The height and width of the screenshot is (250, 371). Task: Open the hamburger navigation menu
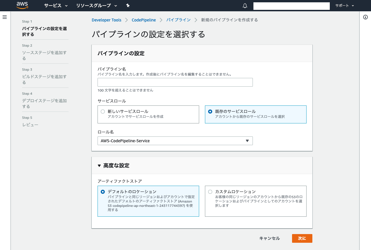click(4, 17)
